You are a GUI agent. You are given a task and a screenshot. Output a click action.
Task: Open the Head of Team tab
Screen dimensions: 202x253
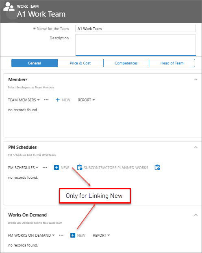point(172,63)
